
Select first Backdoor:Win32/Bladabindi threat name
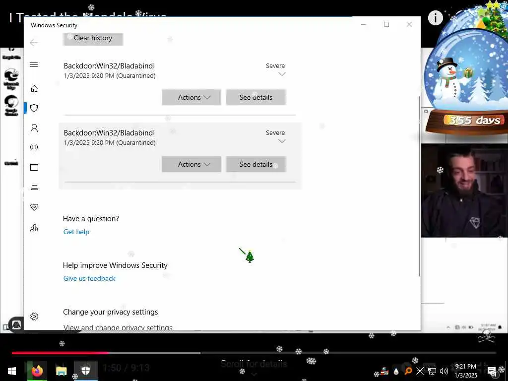[109, 66]
